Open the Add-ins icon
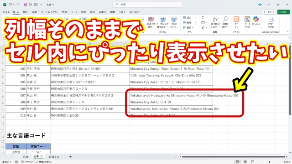This screenshot has width=292, height=164. coord(236,19)
